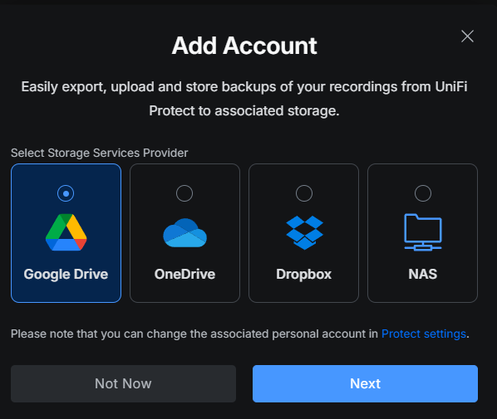
Task: Select the OneDrive radio button
Action: click(x=185, y=193)
